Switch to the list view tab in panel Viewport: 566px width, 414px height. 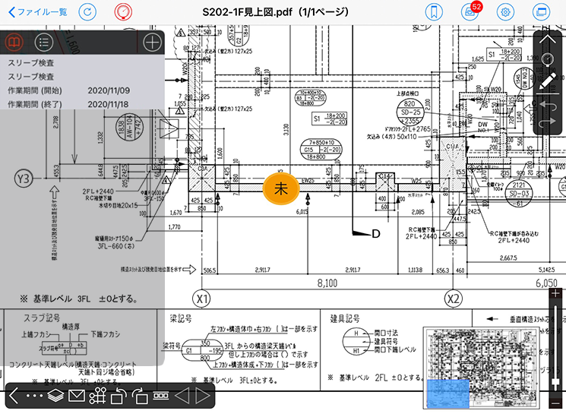click(x=44, y=43)
